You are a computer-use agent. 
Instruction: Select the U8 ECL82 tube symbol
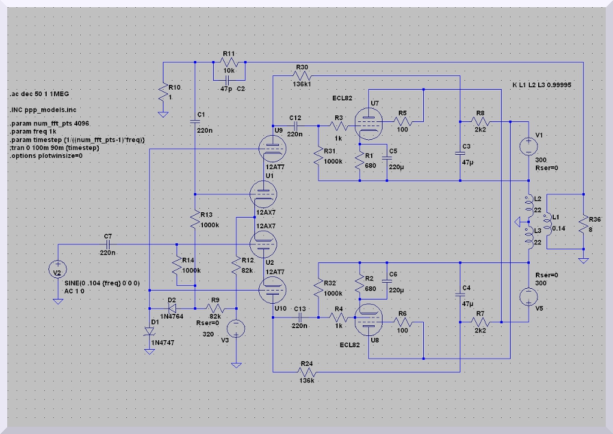(x=366, y=322)
